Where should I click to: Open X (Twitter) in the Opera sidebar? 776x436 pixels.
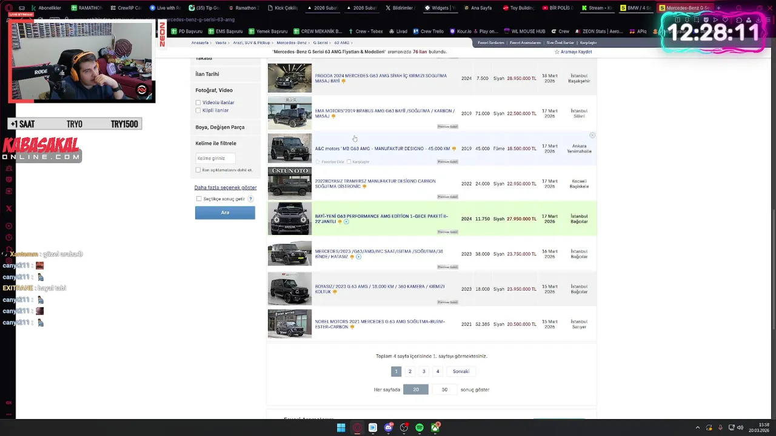[8, 209]
